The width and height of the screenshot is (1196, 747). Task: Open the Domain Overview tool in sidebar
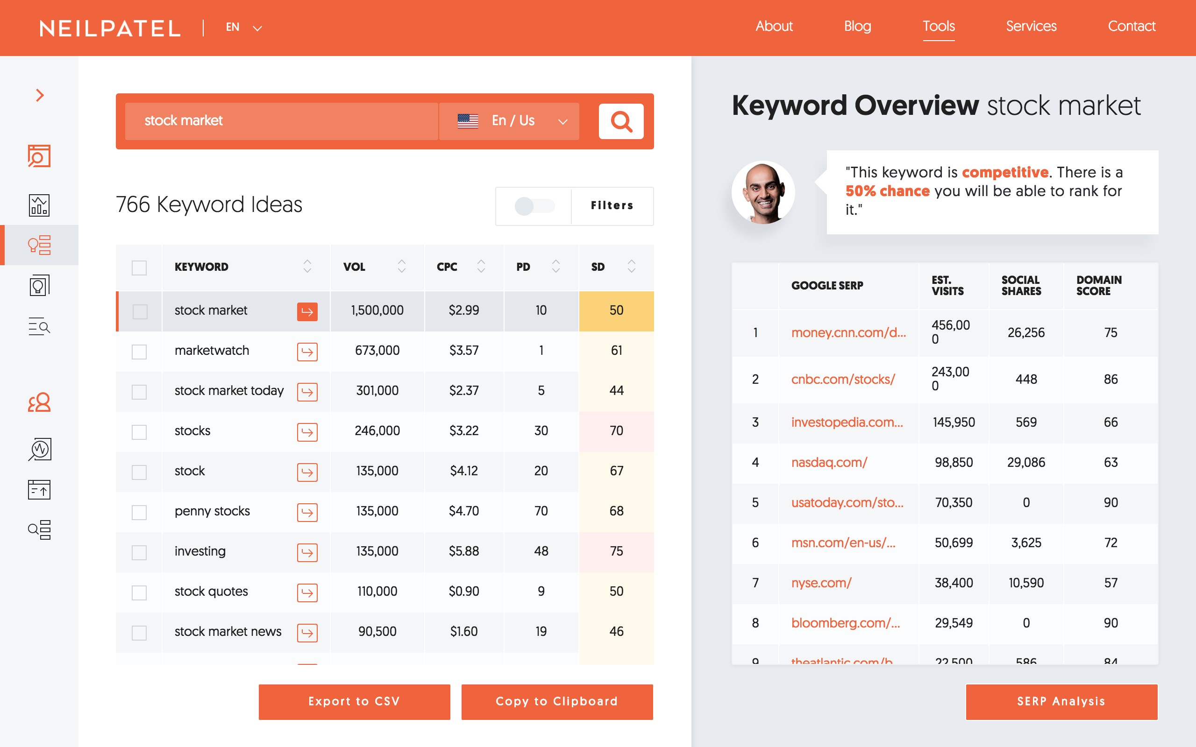pos(40,155)
